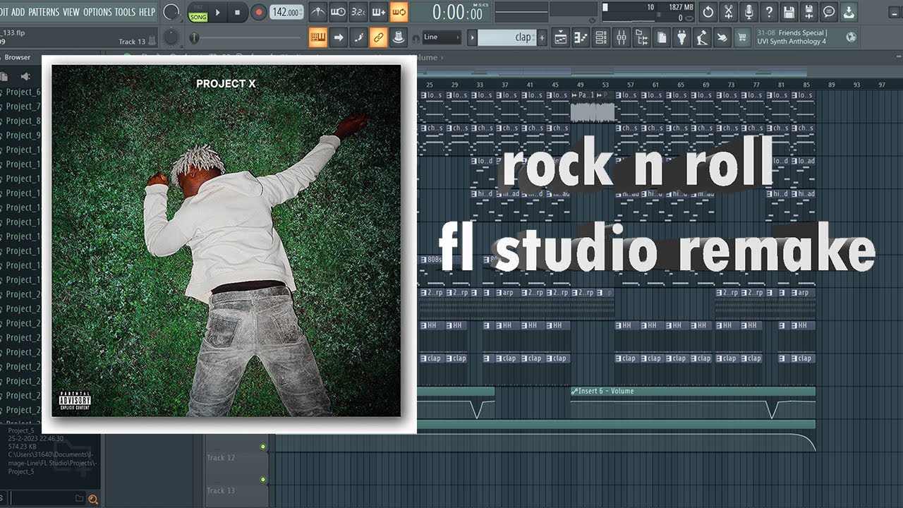Click the open project picker icon
Image resolution: width=903 pixels, height=508 pixels.
pos(662,37)
